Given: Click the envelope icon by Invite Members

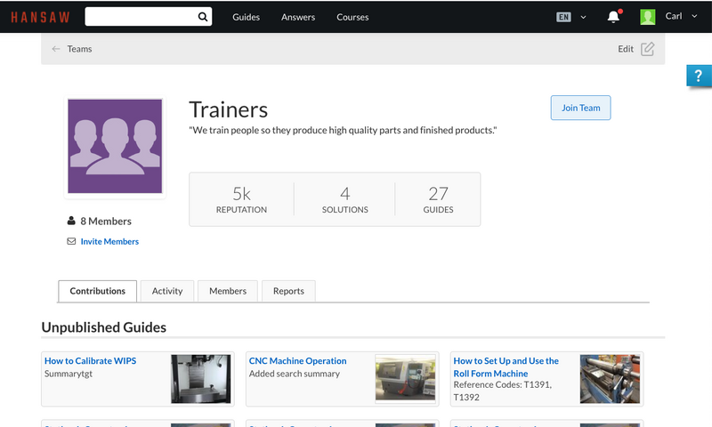Looking at the screenshot, I should [71, 241].
